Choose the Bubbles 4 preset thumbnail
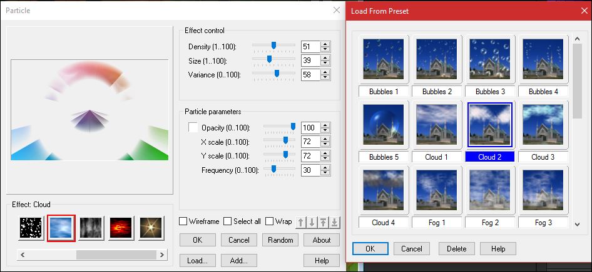Screen dimensions: 592x272 [543, 59]
